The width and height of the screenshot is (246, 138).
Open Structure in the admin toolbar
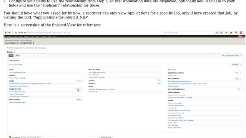(20, 36)
